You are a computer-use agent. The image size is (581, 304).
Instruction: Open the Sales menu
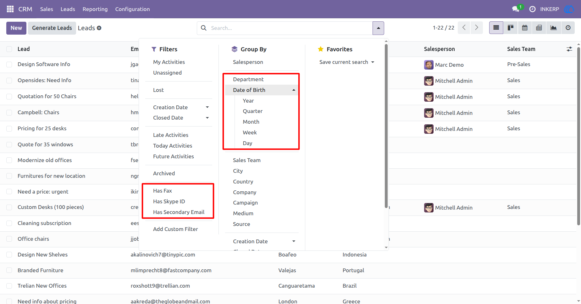pyautogui.click(x=47, y=9)
